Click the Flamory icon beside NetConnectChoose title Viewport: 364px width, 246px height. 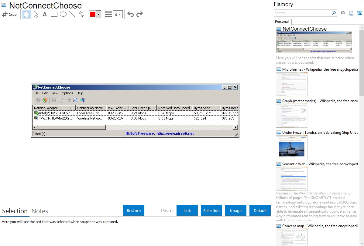coord(4,5)
